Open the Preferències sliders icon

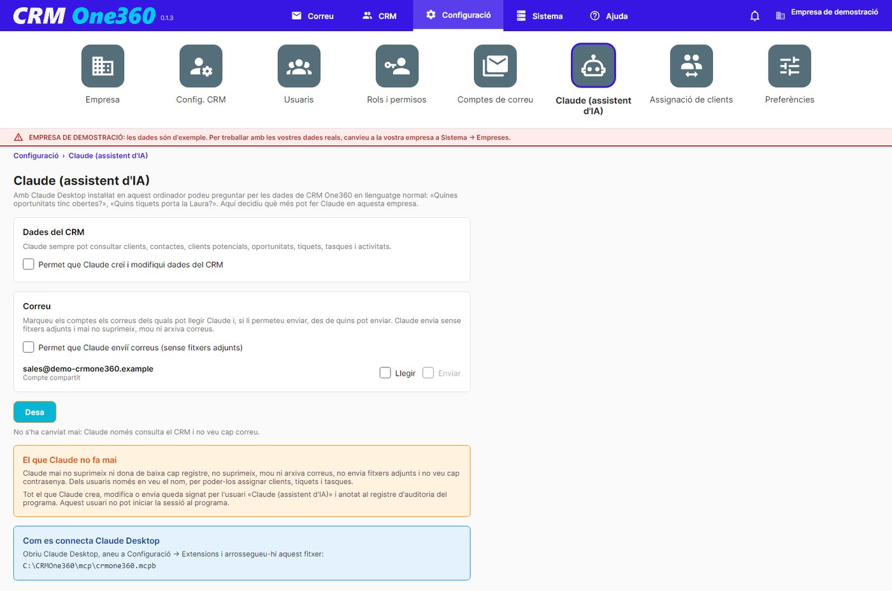tap(789, 66)
